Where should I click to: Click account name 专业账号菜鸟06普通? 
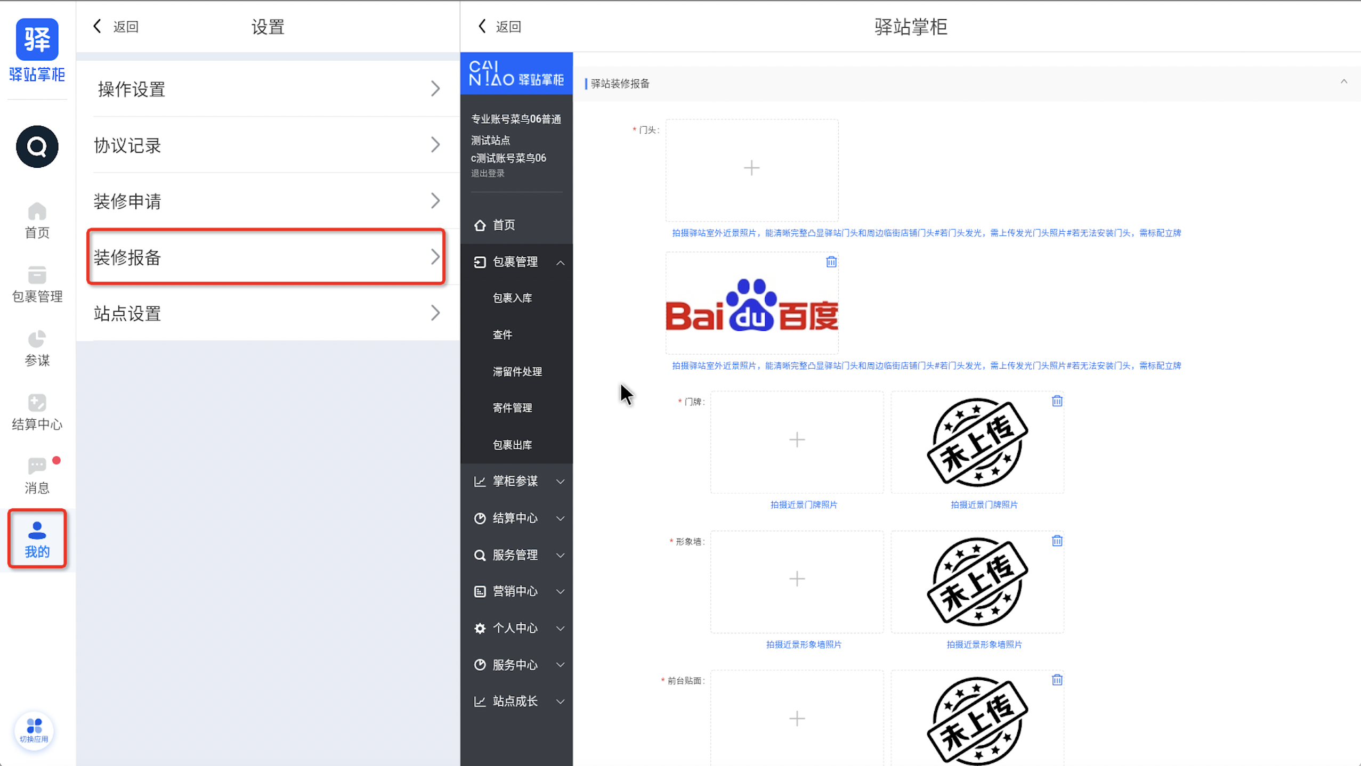coord(516,119)
